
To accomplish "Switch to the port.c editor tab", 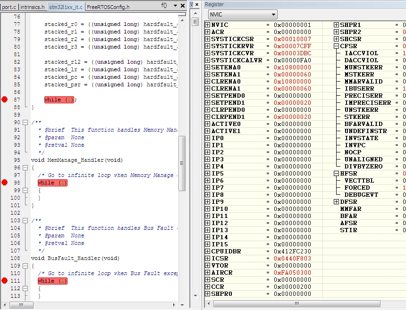I will [9, 7].
